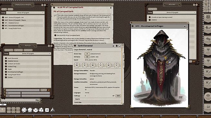Click the d12 die on the bottom bar
The width and height of the screenshot is (211, 118).
click(30, 110)
